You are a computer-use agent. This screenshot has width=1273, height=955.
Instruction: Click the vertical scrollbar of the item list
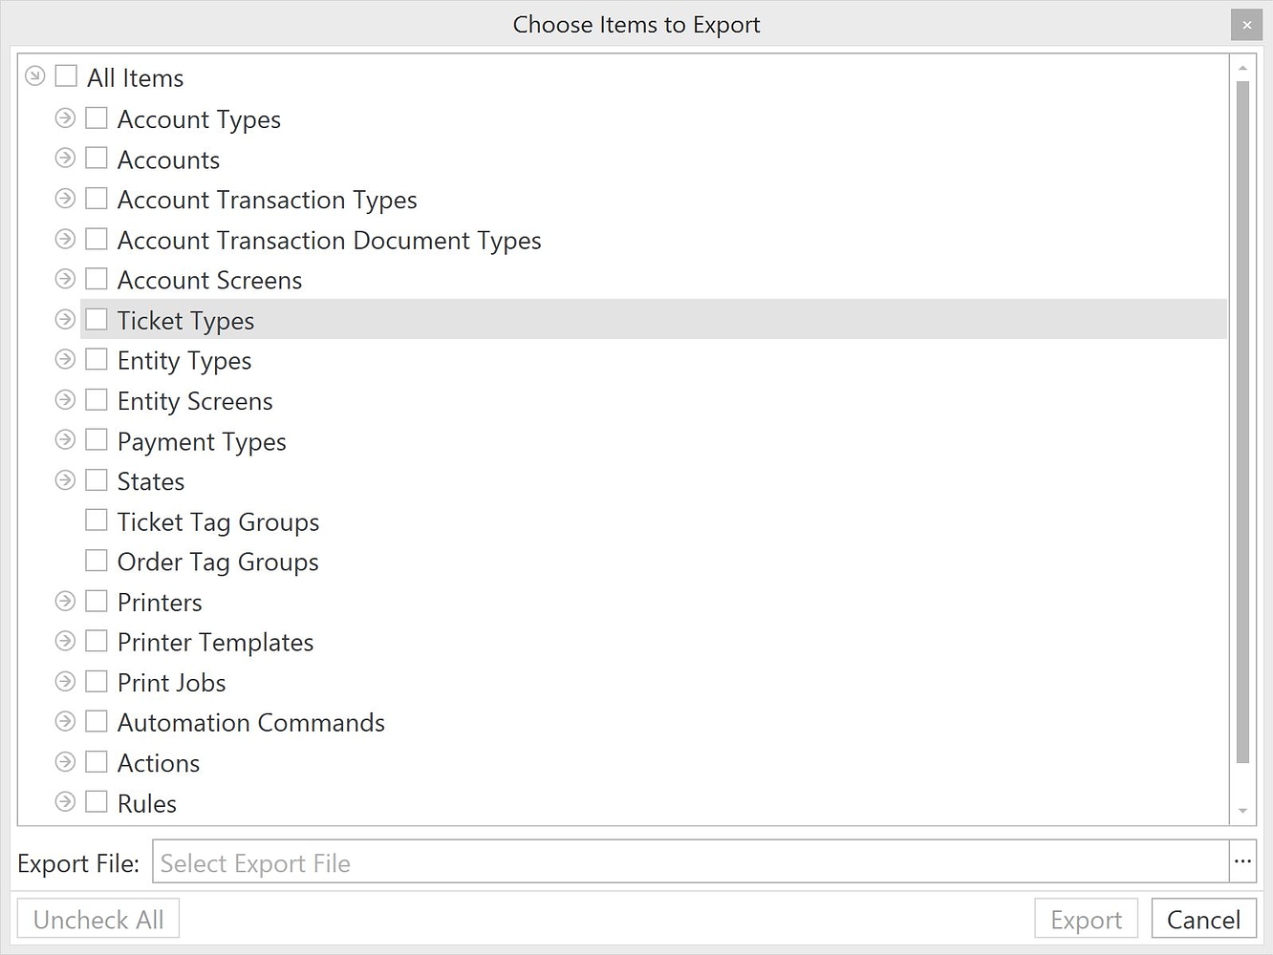(x=1243, y=430)
